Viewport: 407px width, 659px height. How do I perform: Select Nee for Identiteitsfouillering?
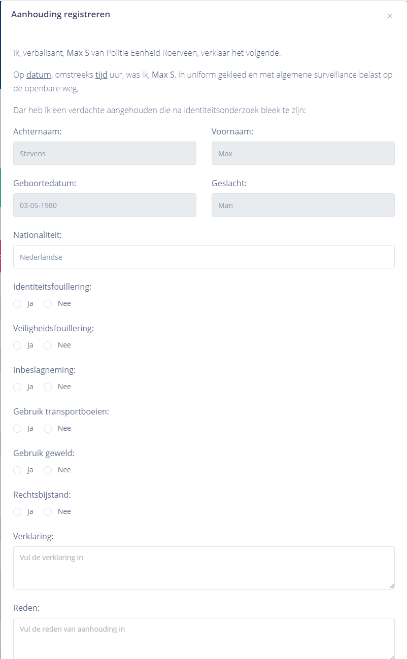pos(48,304)
